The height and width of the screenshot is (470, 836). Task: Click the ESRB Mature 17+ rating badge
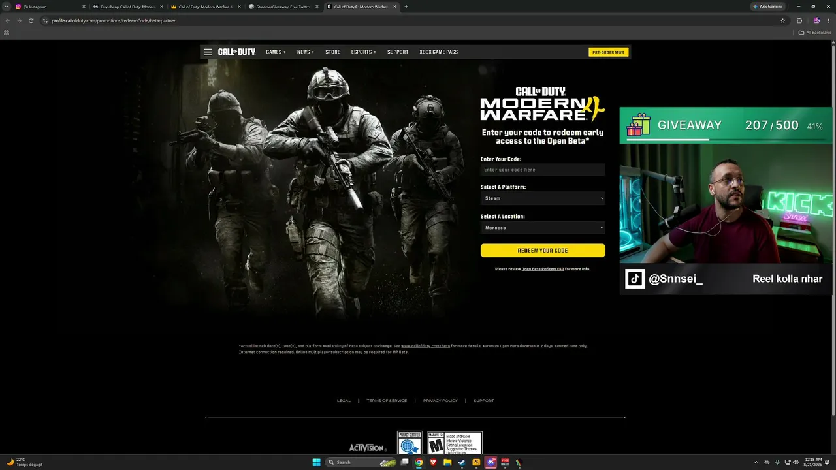(x=455, y=443)
